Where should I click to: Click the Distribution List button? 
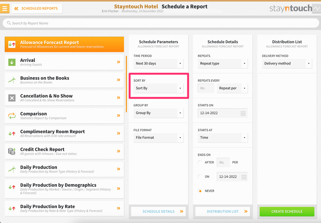pos(223,212)
